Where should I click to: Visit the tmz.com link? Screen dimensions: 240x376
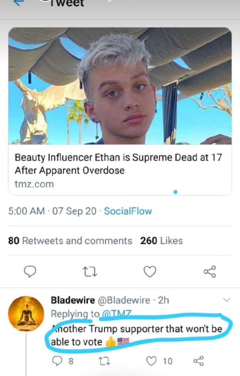pyautogui.click(x=34, y=184)
